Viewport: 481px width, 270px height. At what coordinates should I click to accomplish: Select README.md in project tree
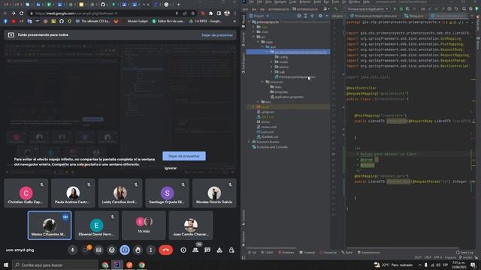[268, 136]
